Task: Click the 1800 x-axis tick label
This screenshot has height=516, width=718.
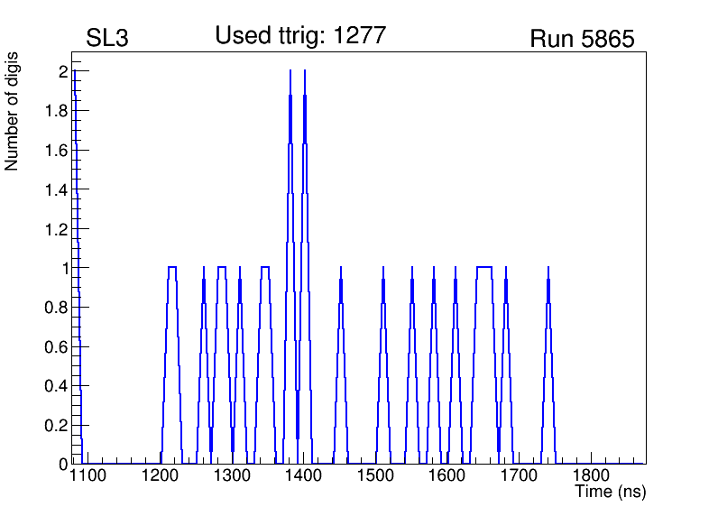Action: click(x=590, y=476)
